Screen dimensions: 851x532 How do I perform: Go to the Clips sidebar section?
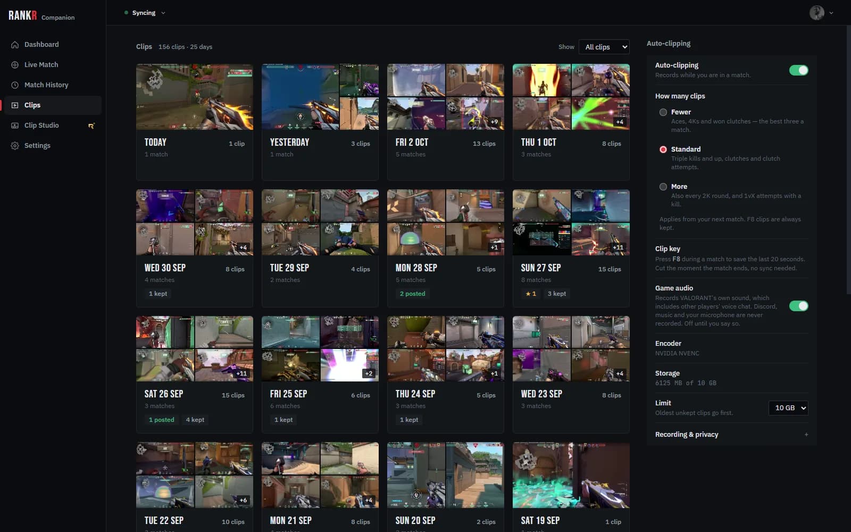[x=52, y=105]
